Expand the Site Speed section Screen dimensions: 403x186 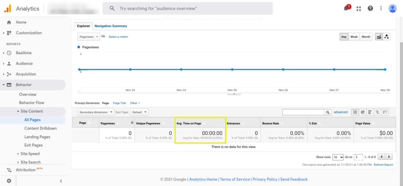point(30,154)
